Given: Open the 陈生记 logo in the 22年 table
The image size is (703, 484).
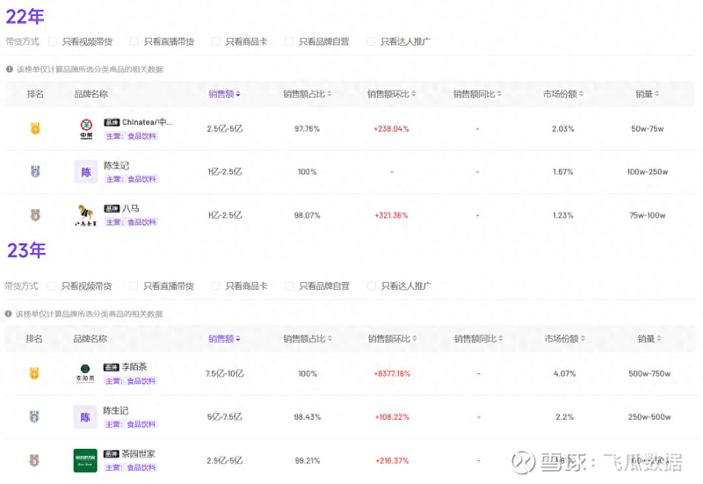Looking at the screenshot, I should tap(85, 172).
